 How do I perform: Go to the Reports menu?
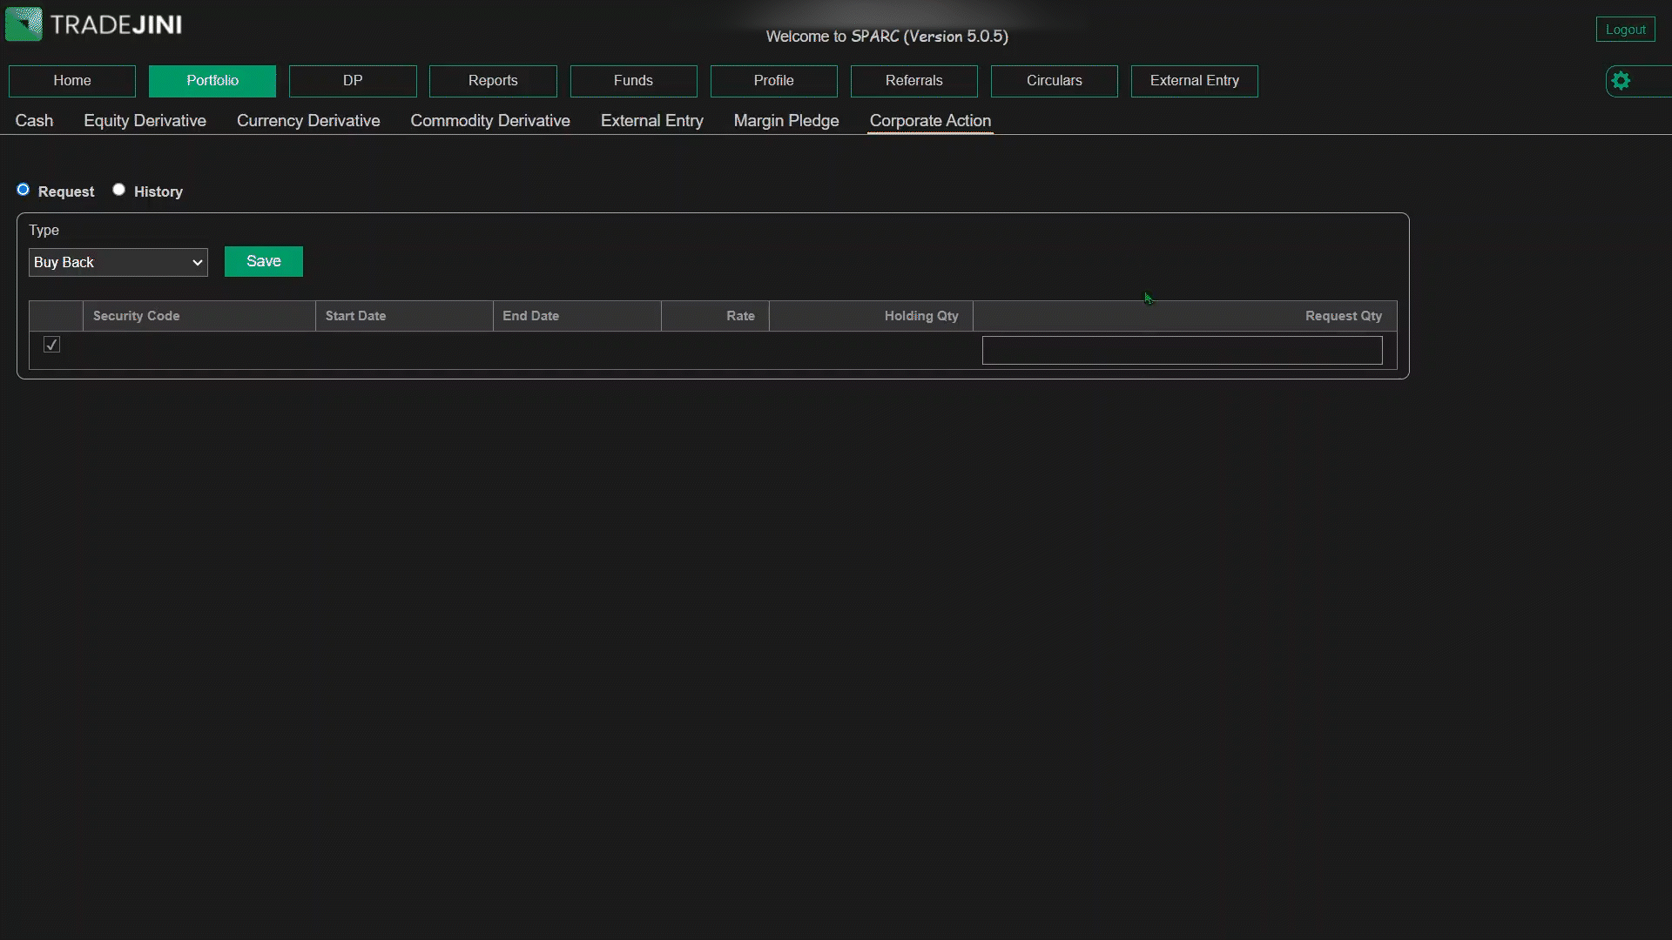[x=493, y=81]
